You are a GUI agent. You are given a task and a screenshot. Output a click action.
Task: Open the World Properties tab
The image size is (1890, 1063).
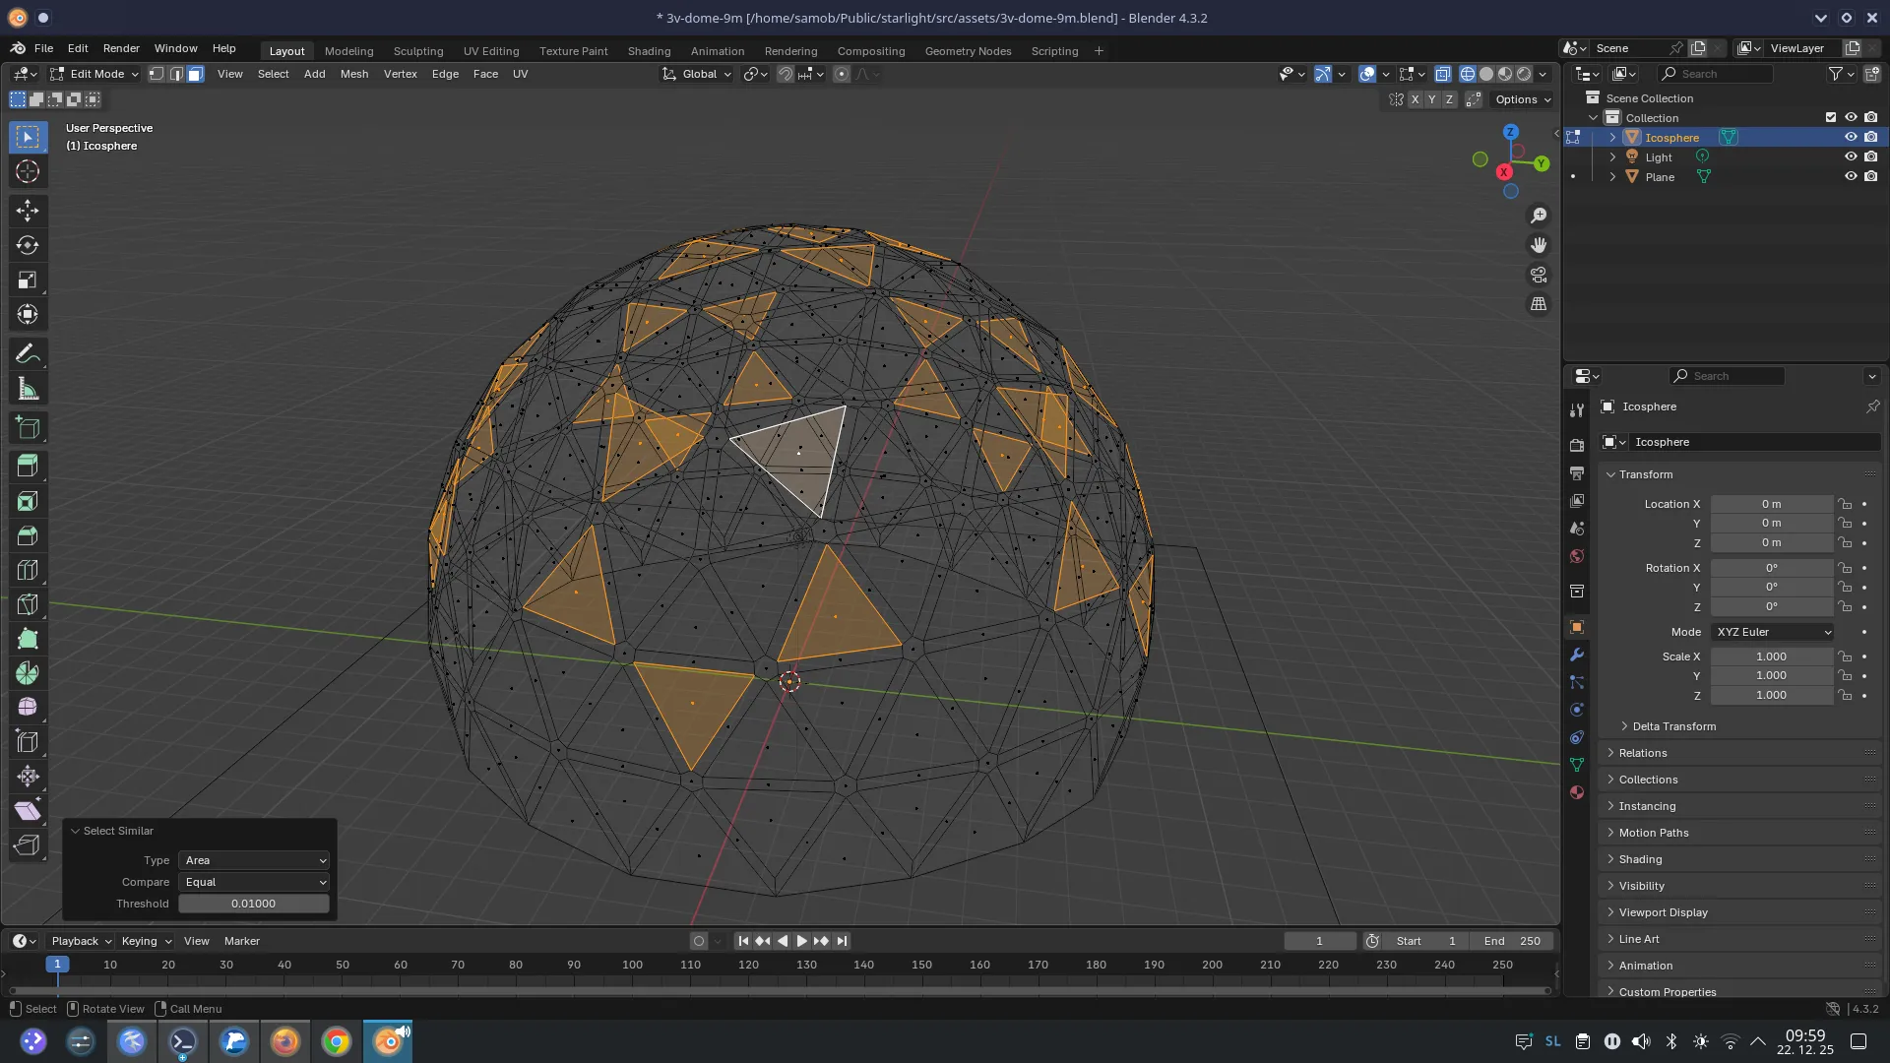pos(1577,556)
